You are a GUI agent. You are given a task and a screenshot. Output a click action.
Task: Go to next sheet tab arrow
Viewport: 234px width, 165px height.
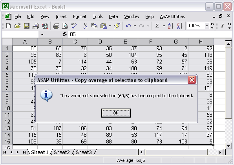tap(18, 152)
